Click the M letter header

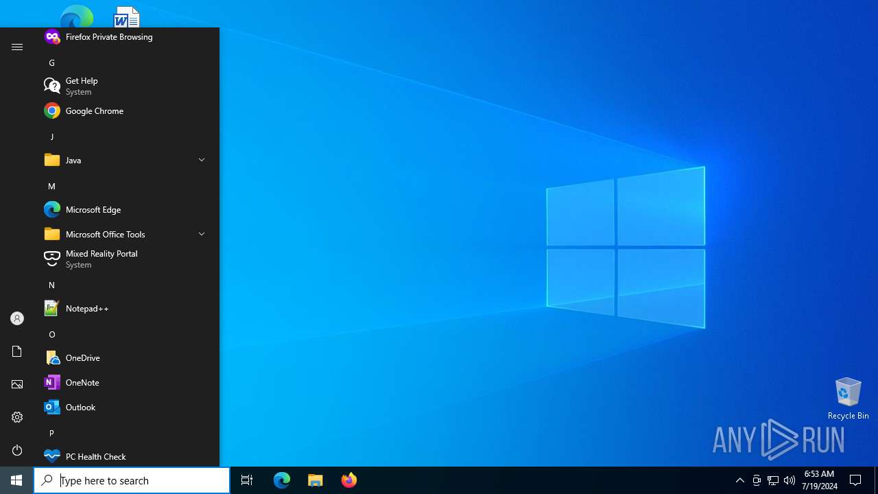tap(51, 186)
